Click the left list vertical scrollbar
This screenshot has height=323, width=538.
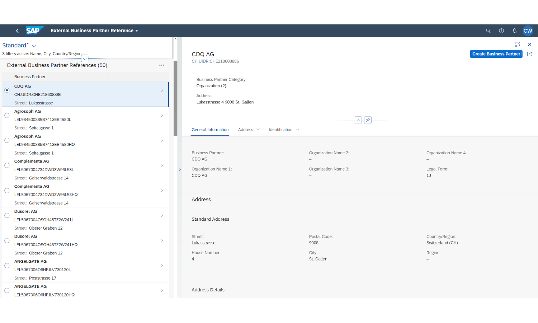click(175, 98)
